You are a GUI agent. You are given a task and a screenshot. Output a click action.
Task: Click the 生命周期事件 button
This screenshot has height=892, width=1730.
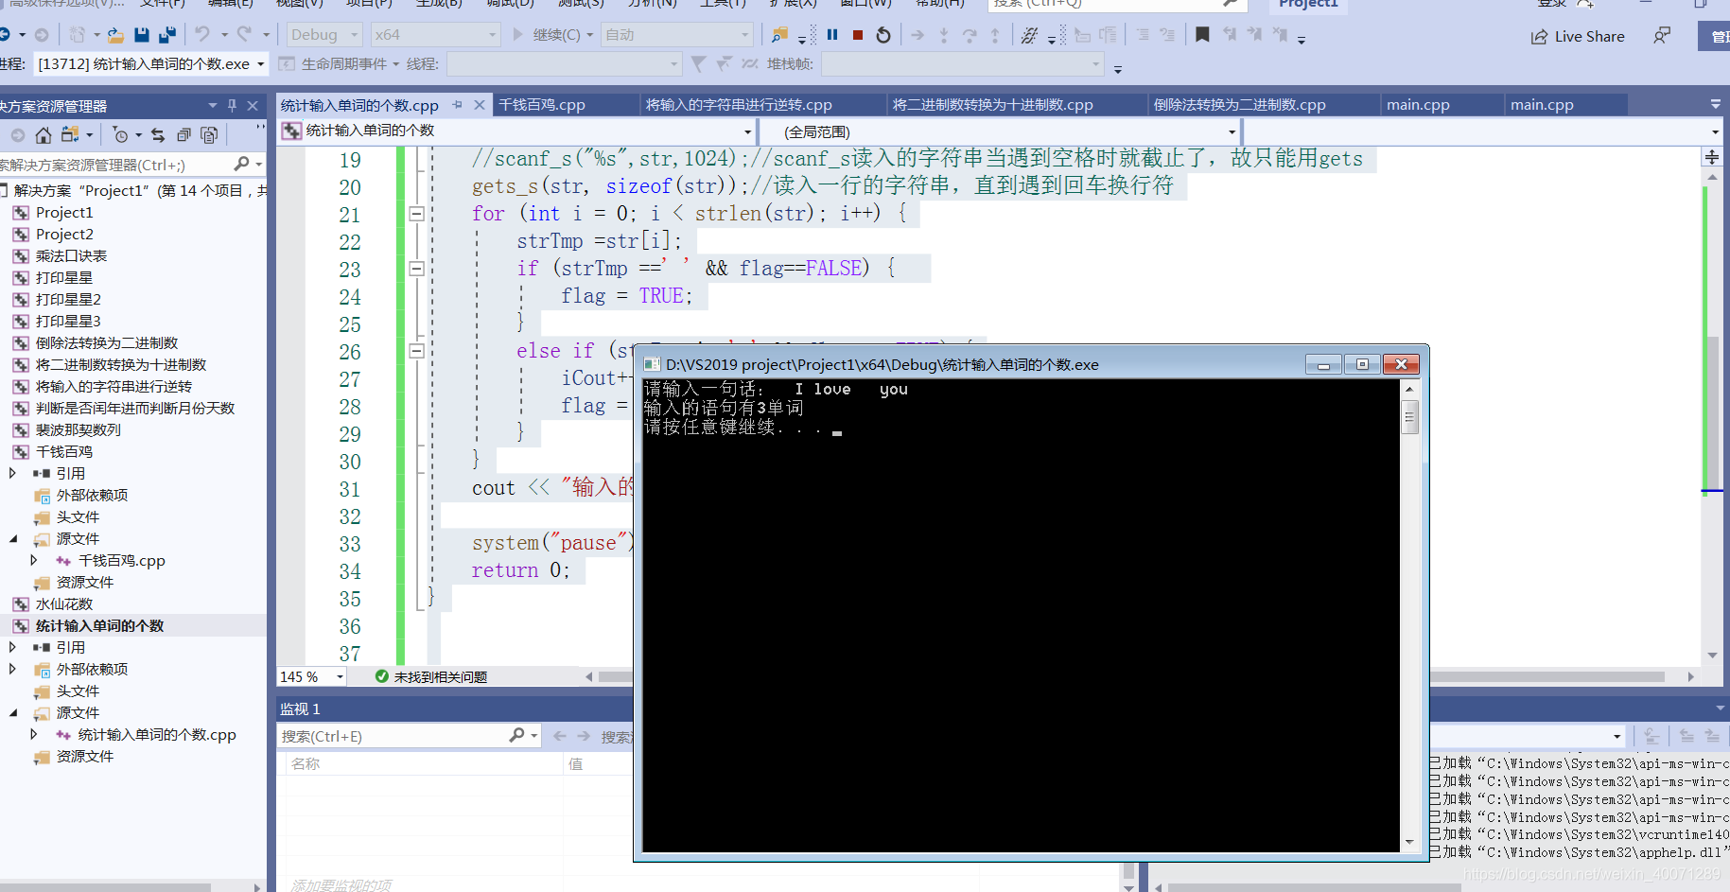point(339,64)
